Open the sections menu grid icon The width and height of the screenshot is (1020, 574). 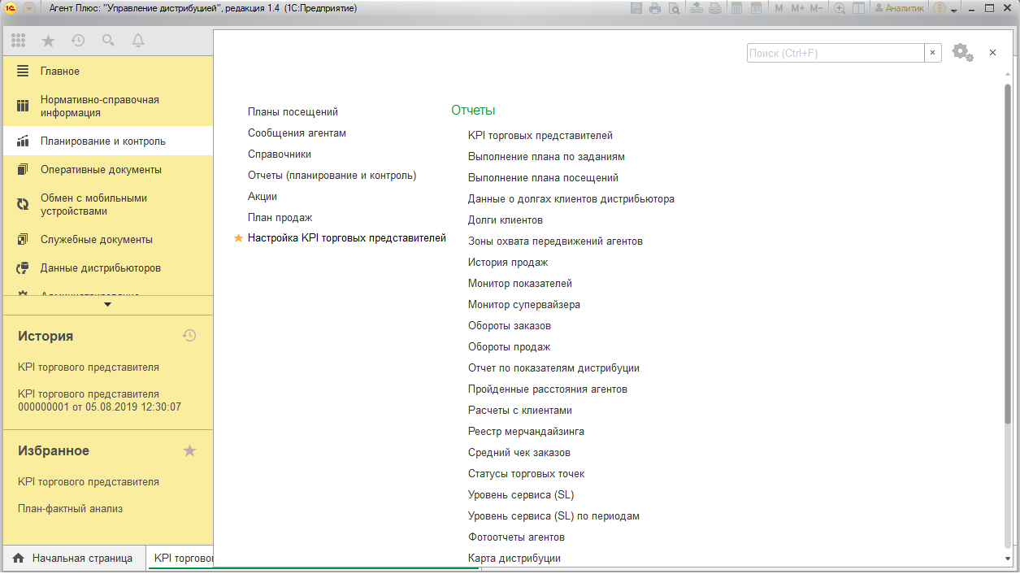(19, 40)
